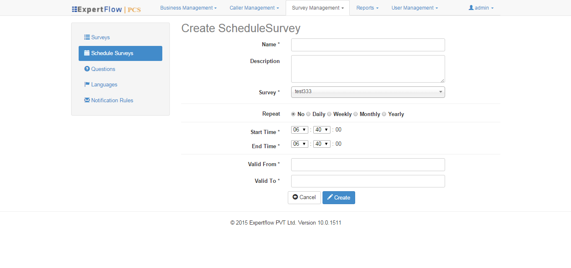
Task: Enable Weekly repetition for the survey
Action: [x=329, y=114]
